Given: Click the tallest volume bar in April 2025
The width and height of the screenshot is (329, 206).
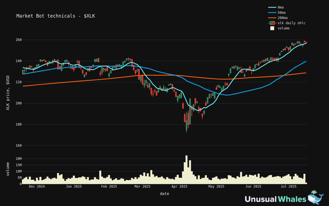Looking at the screenshot, I should coord(186,170).
